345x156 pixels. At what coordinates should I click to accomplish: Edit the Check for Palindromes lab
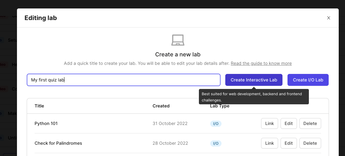click(288, 143)
